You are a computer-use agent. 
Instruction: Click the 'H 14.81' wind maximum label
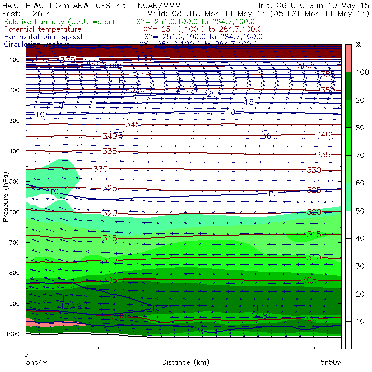[x=261, y=312]
